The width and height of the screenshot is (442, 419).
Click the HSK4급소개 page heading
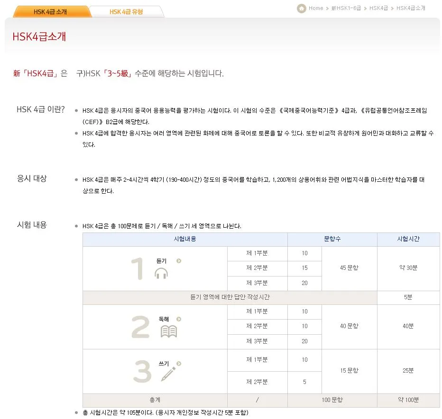(x=39, y=36)
